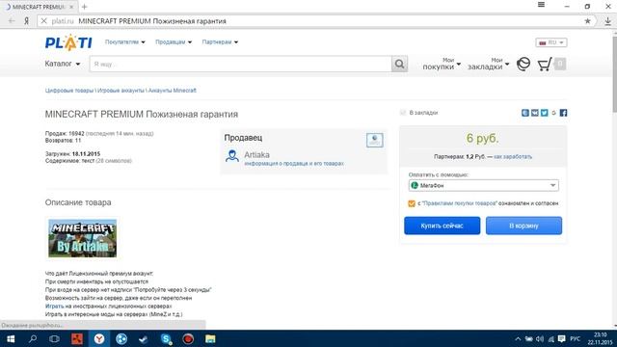Close the MINECRAFT PREMIUM tab
The width and height of the screenshot is (617, 347).
pyautogui.click(x=71, y=7)
